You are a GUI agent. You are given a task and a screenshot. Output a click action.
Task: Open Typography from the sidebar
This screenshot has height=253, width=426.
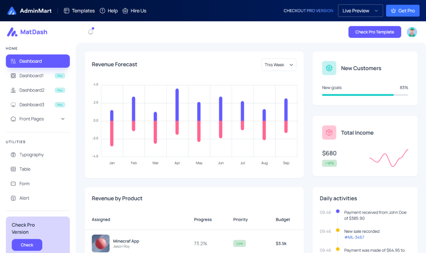31,155
